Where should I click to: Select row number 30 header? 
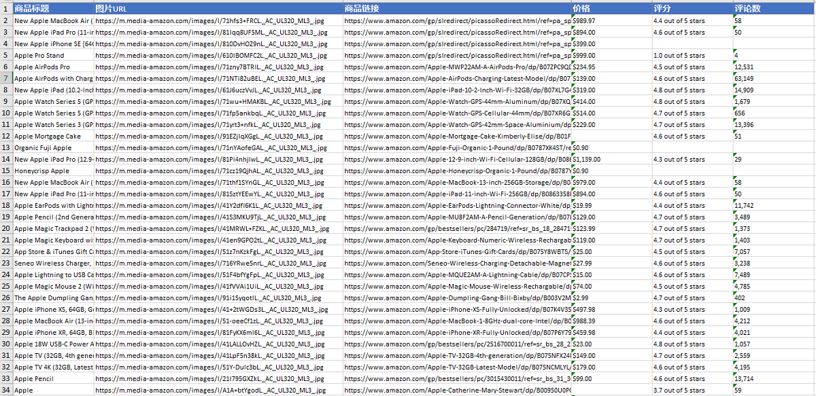coord(6,344)
